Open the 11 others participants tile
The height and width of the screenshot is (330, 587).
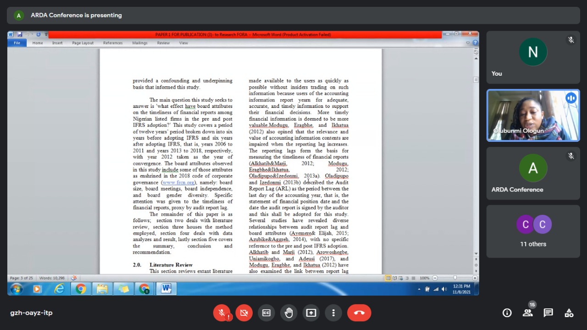pyautogui.click(x=533, y=231)
